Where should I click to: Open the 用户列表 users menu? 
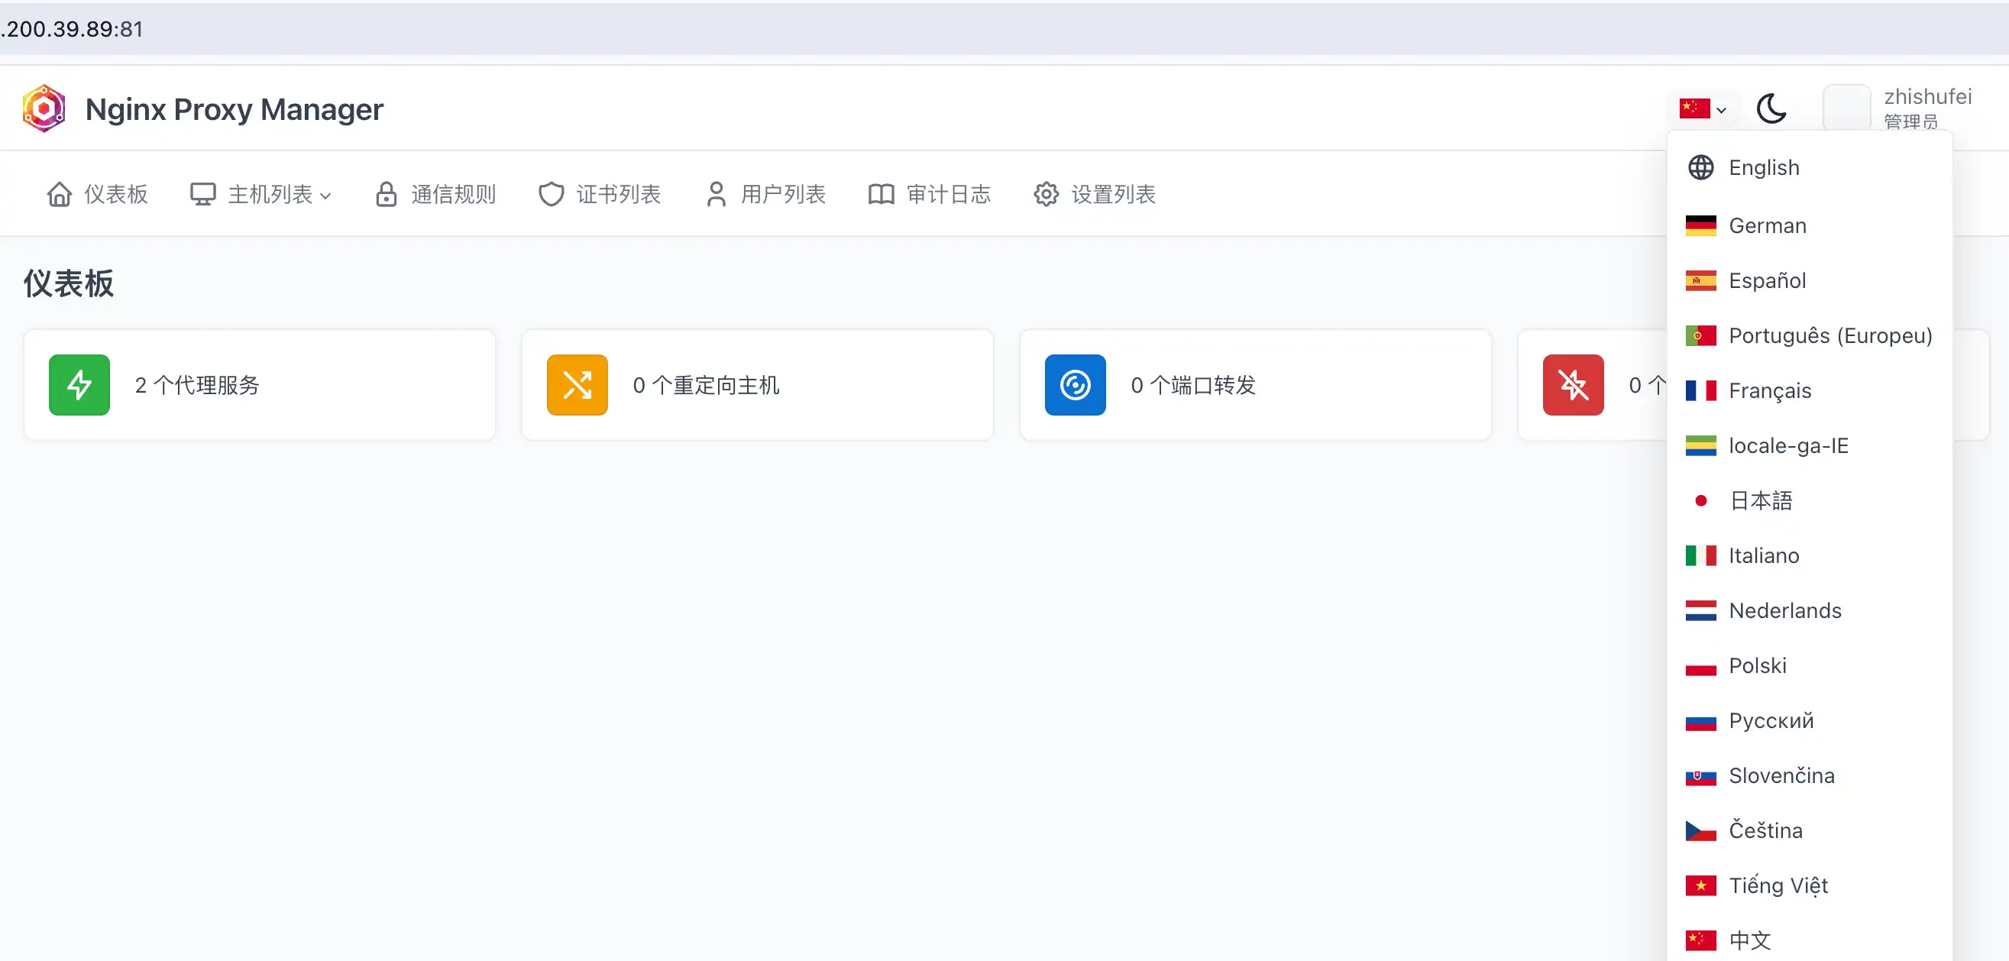[765, 194]
